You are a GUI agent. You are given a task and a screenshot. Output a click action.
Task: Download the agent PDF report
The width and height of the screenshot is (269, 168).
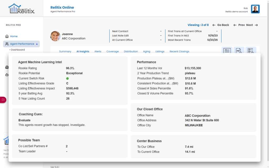pos(239,51)
